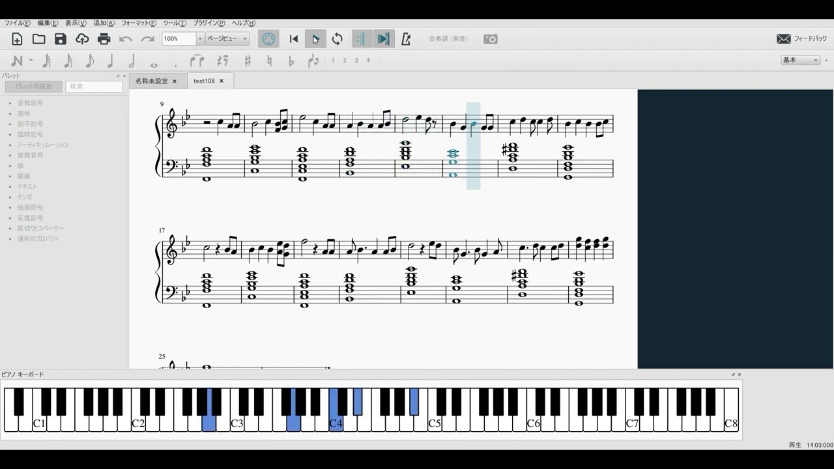This screenshot has height=469, width=834.
Task: Rewind playback to the start
Action: click(294, 39)
